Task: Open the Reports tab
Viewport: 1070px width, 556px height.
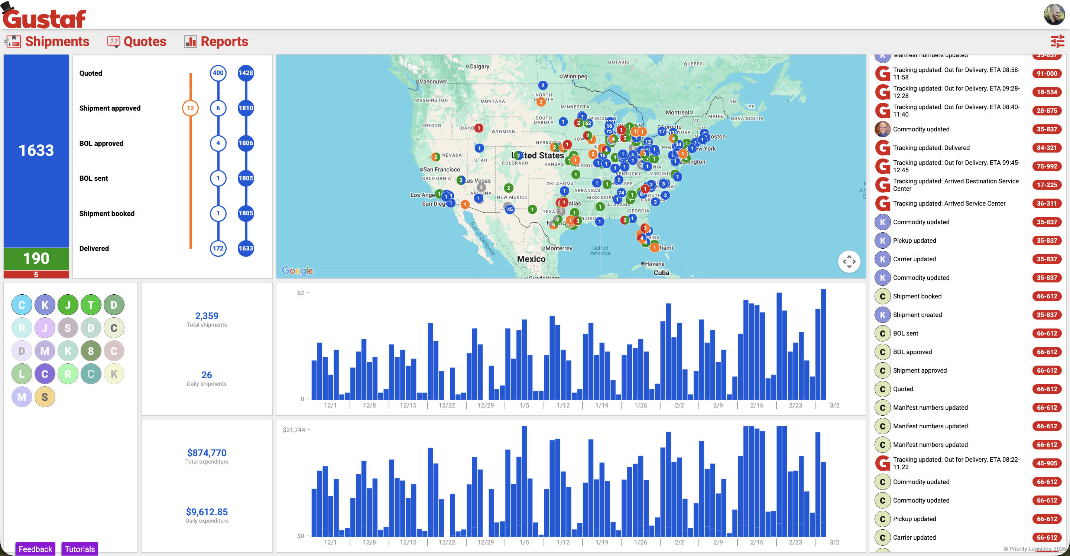Action: tap(224, 42)
